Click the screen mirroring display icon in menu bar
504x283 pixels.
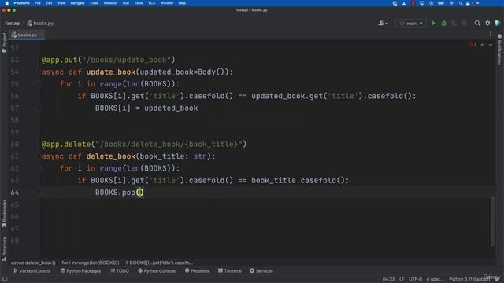point(422,3)
